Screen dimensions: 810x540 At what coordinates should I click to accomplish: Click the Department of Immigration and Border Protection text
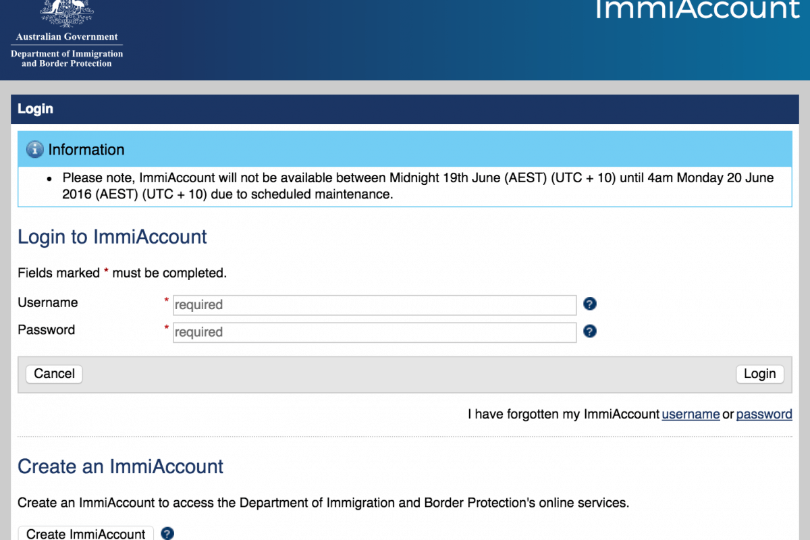67,59
